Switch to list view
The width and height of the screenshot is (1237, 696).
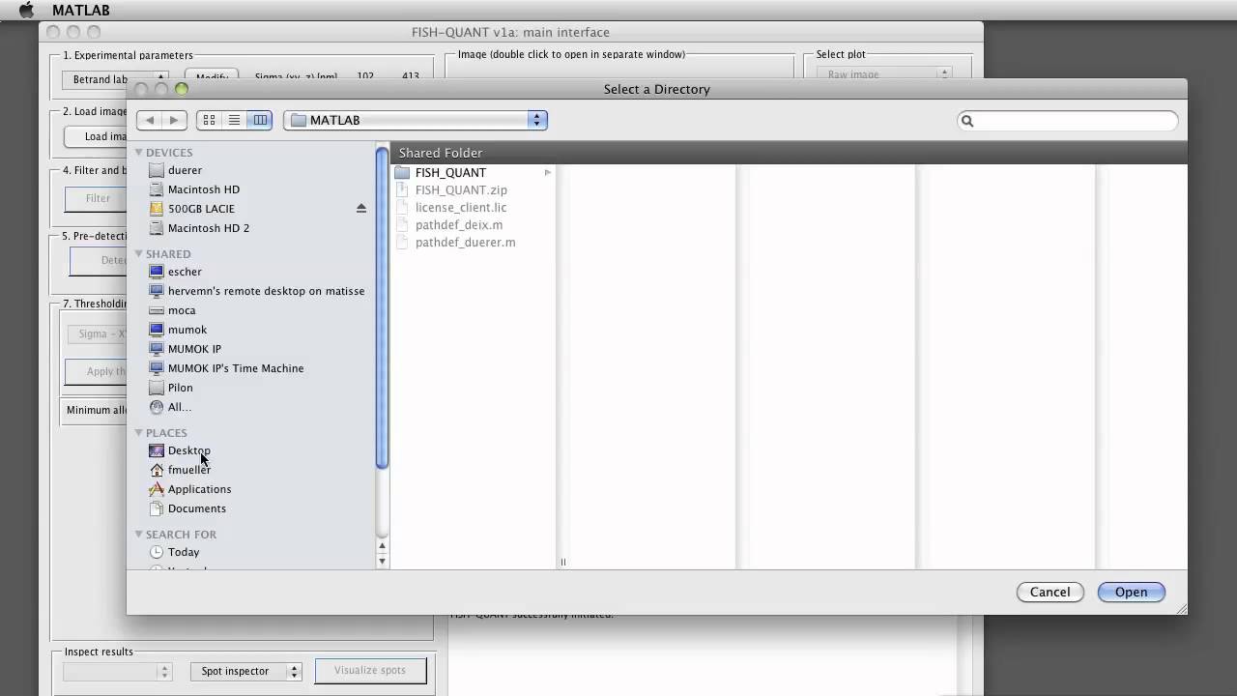tap(234, 120)
